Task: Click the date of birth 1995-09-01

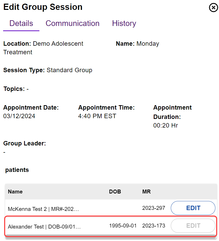Action: 123,226
